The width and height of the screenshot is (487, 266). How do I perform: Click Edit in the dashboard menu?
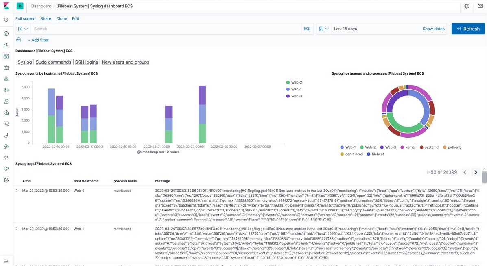click(x=76, y=18)
